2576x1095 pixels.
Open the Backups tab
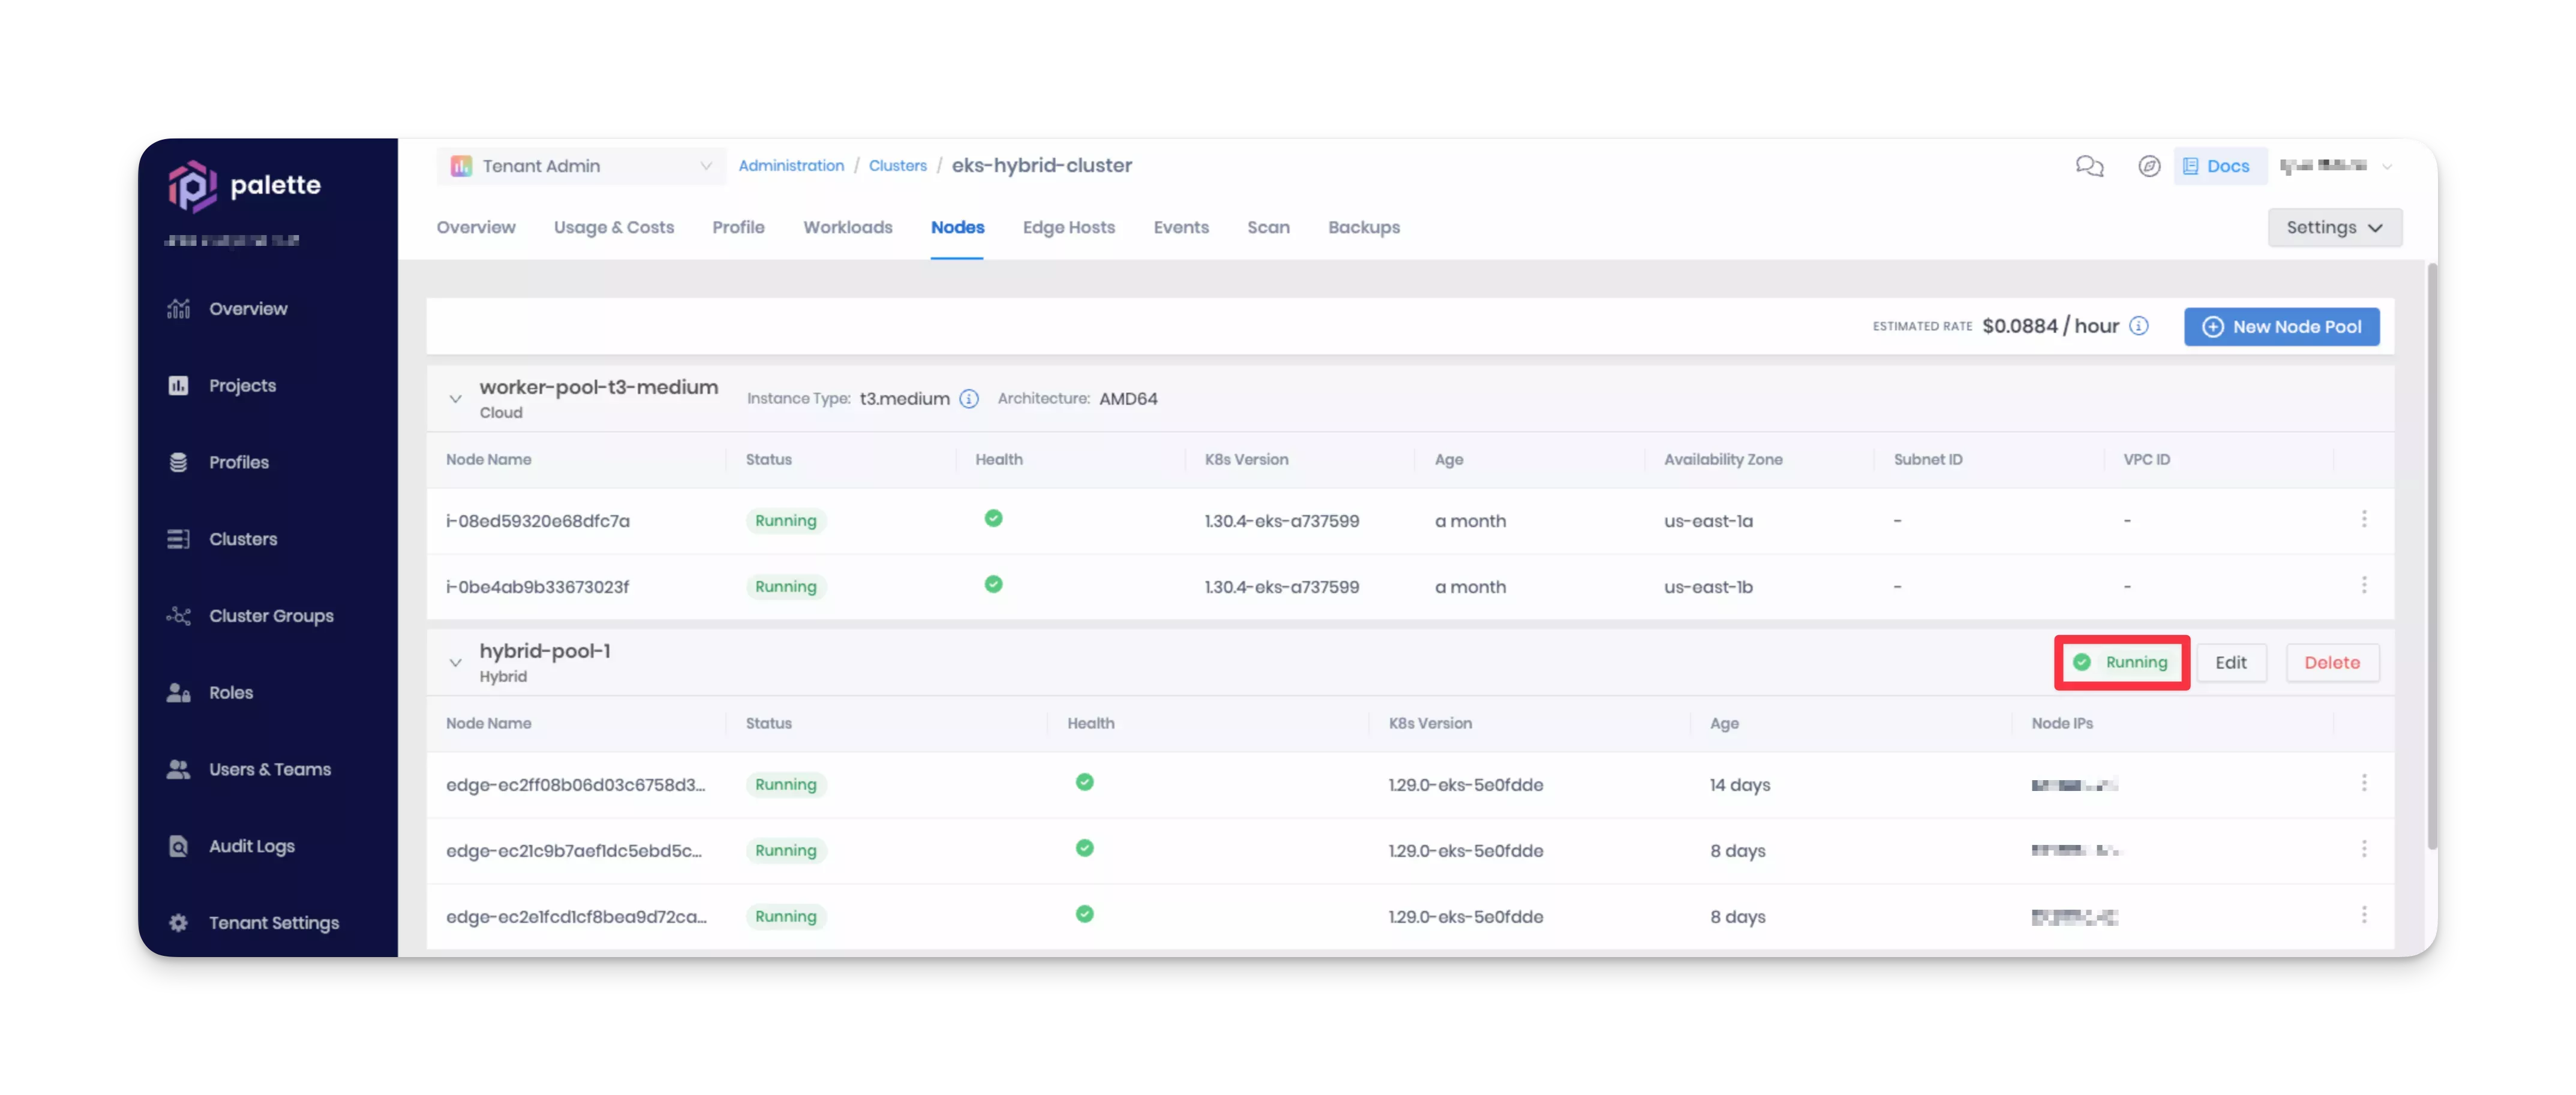1364,227
